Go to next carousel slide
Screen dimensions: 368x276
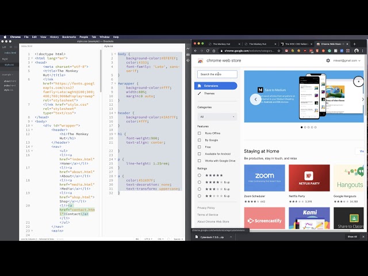pyautogui.click(x=363, y=99)
